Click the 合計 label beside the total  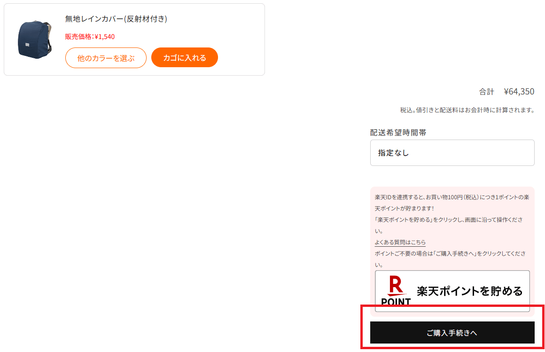click(x=486, y=92)
